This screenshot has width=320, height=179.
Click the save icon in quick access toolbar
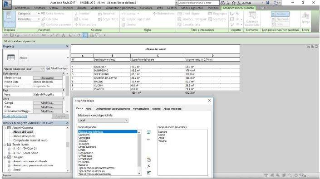click(12, 35)
